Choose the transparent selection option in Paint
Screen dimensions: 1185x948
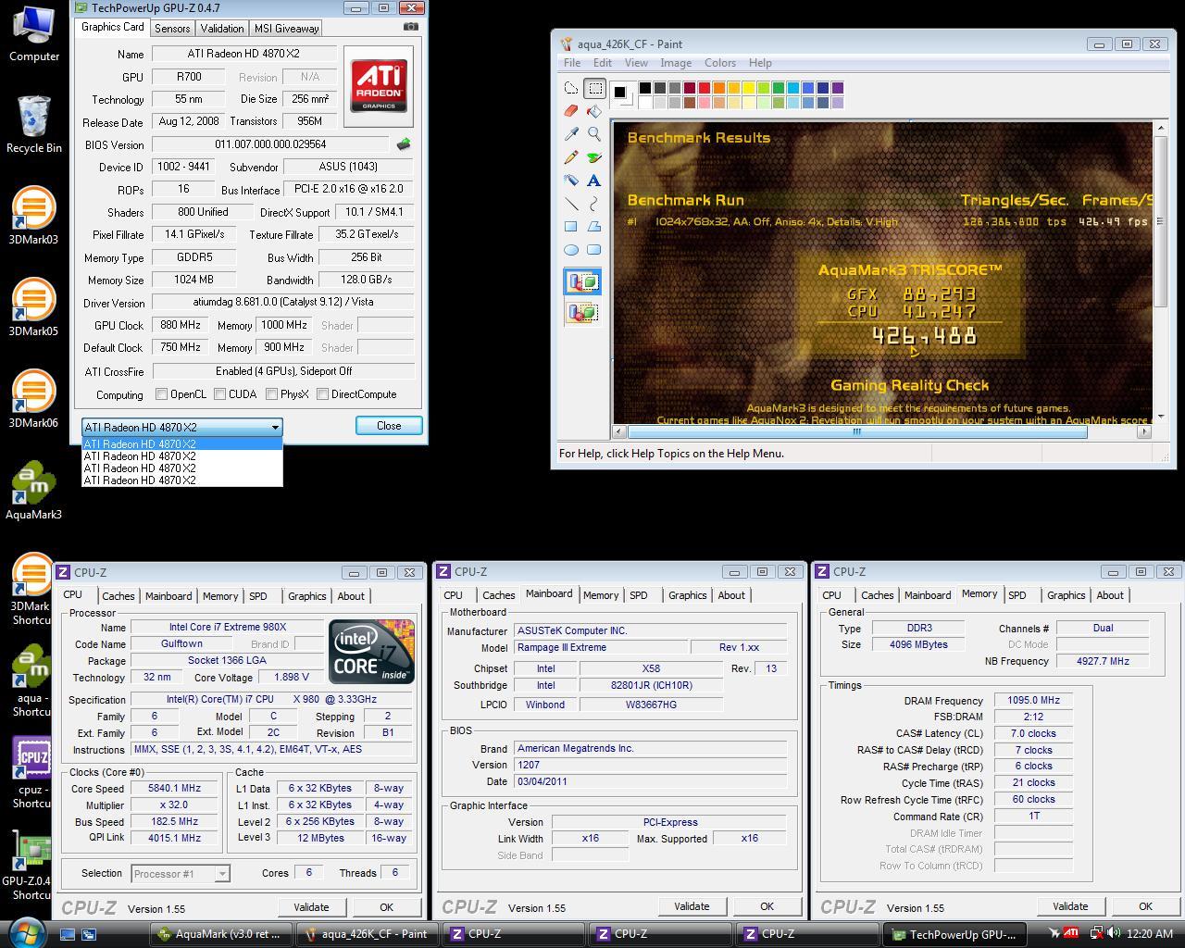(582, 312)
